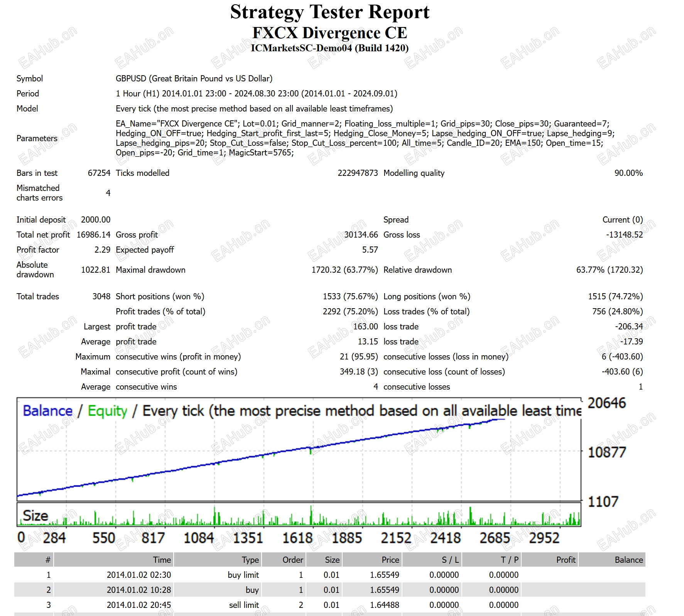Viewport: 684px width, 616px height.
Task: Select average profit trade value 13.15
Action: tap(368, 342)
